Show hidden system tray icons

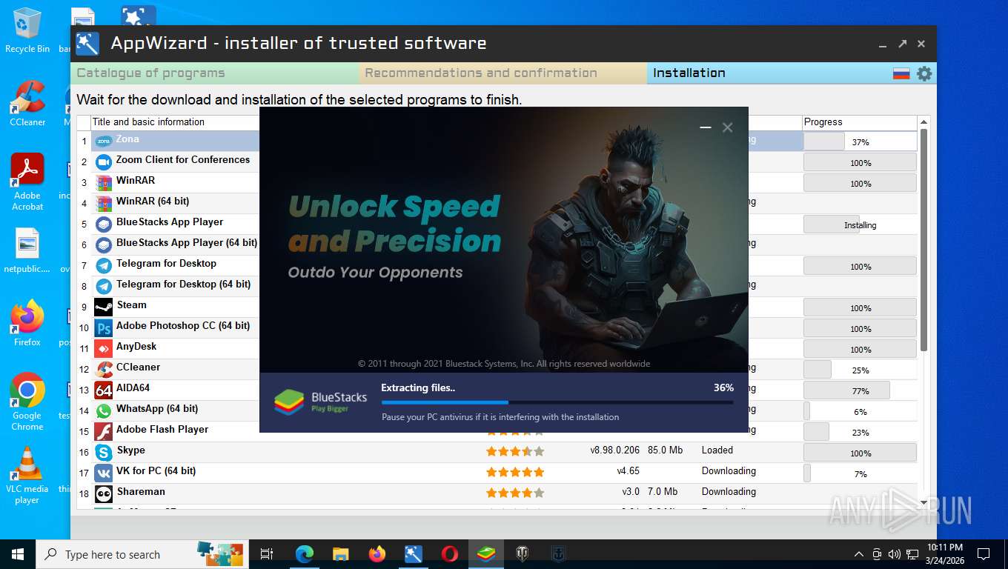click(859, 554)
